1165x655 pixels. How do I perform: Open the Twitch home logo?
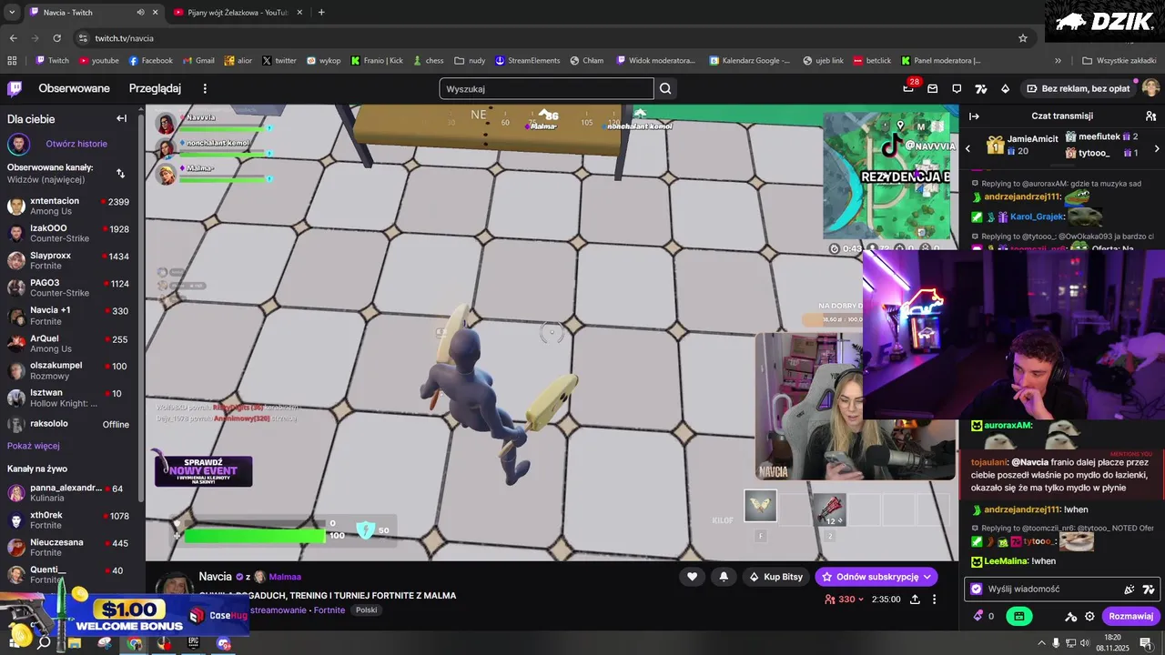click(x=15, y=88)
